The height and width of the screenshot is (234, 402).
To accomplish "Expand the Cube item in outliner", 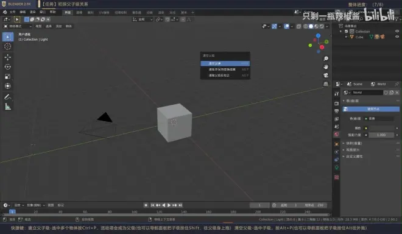I will [x=346, y=37].
